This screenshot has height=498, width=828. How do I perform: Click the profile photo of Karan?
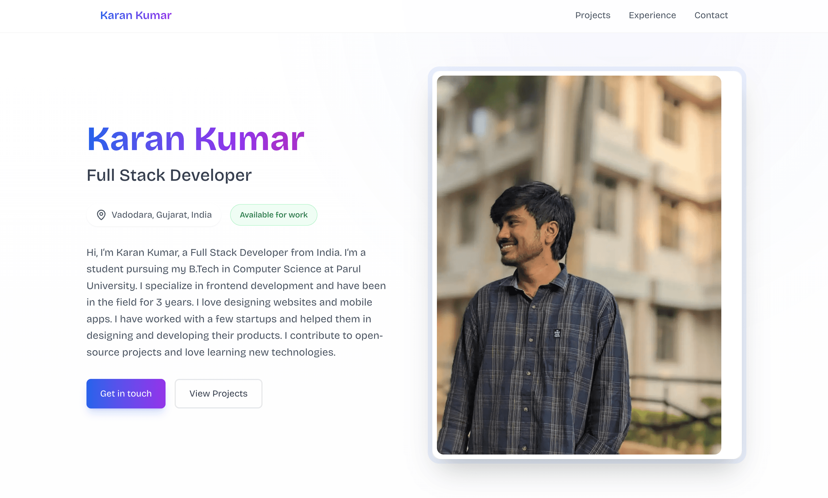(579, 265)
